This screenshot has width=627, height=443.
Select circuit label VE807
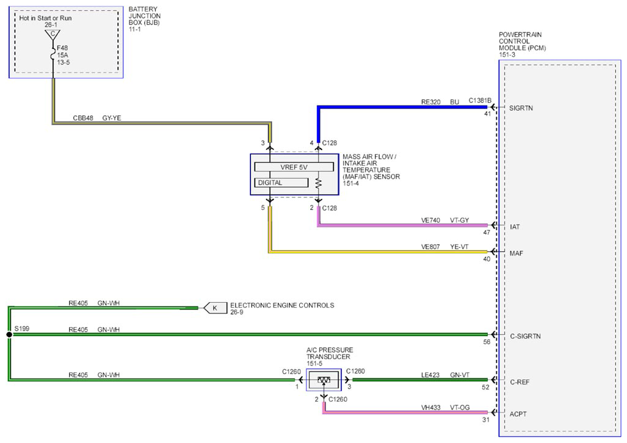pos(430,247)
